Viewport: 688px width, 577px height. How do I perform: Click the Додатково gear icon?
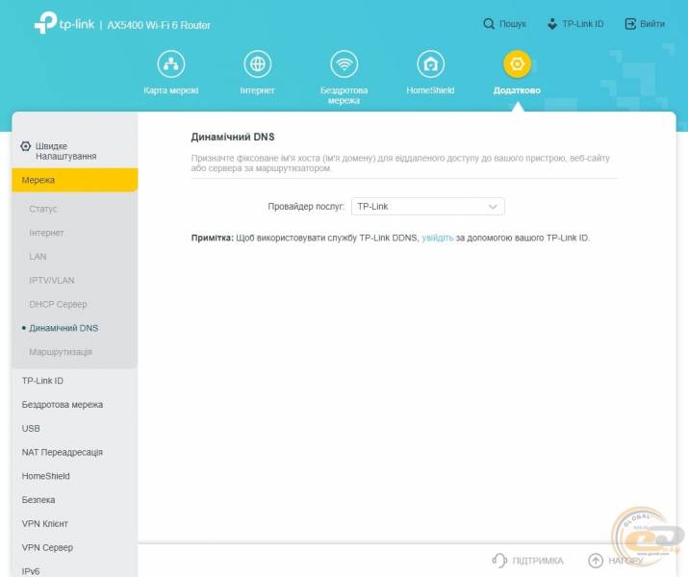(517, 64)
